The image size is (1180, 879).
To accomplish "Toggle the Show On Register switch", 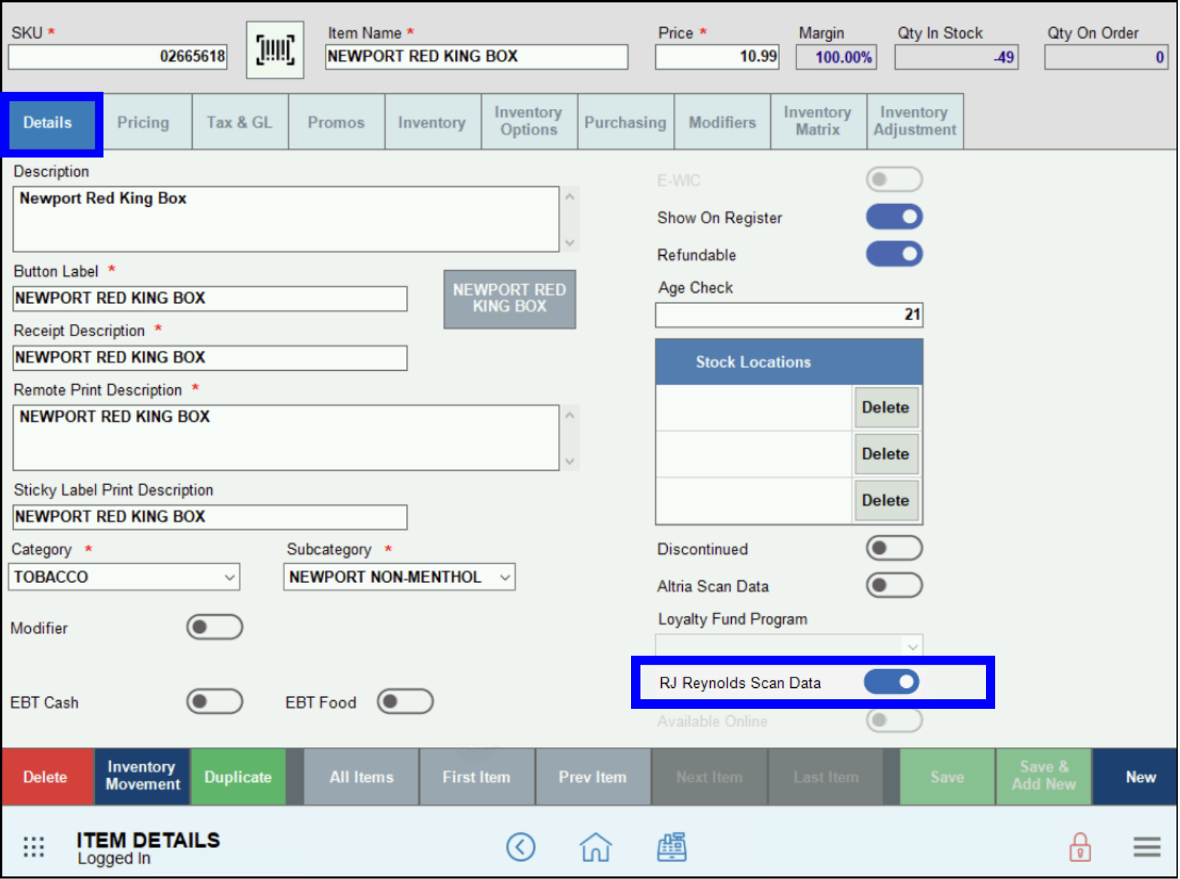I will point(894,217).
